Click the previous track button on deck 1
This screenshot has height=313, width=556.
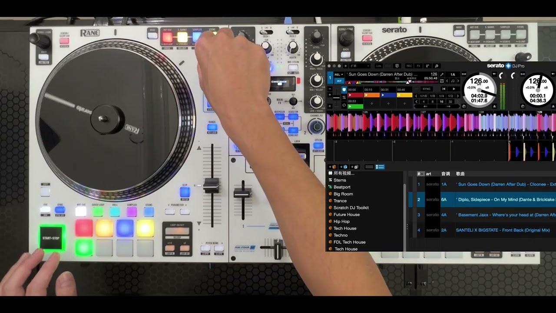(x=443, y=89)
